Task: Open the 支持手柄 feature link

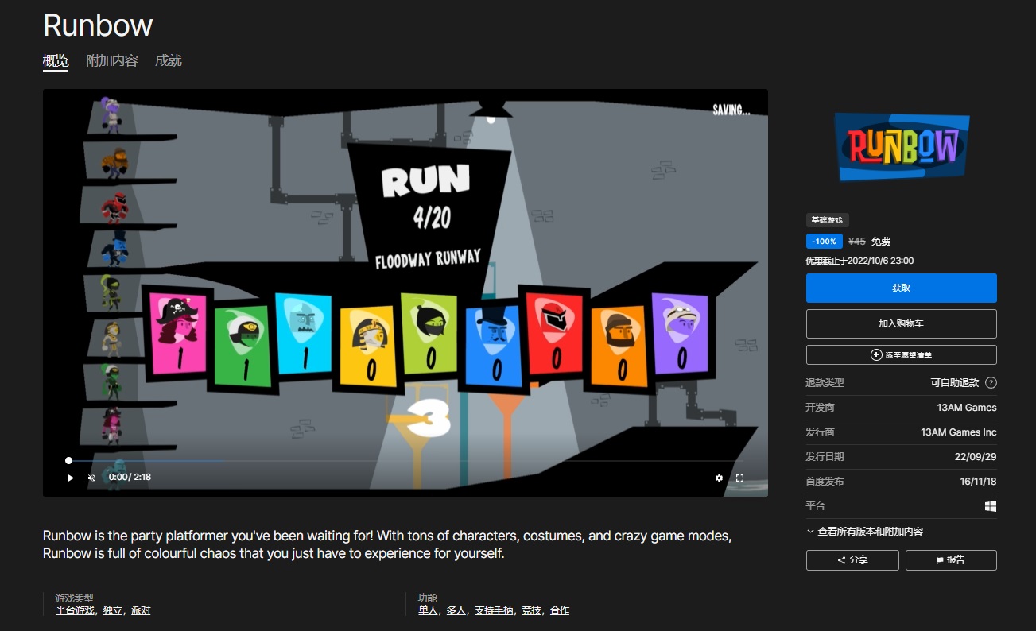Action: click(494, 610)
